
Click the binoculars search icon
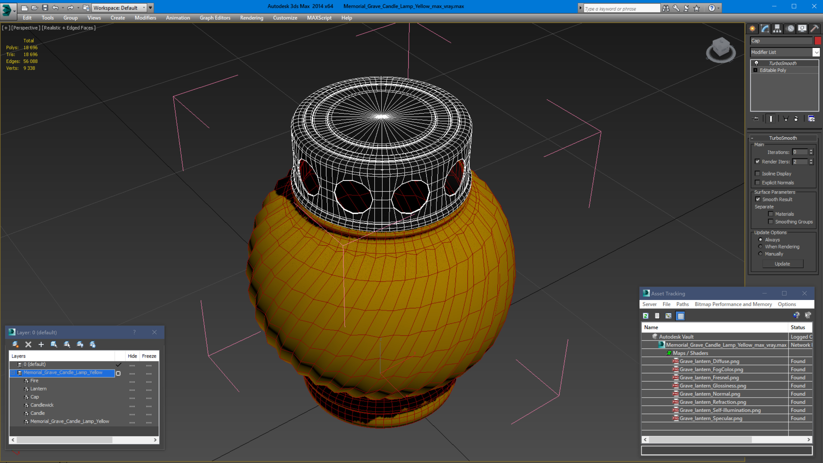point(666,8)
